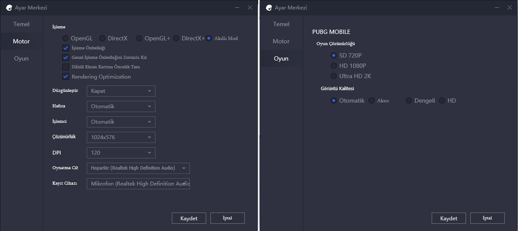Click Kaydet button in right window
The width and height of the screenshot is (518, 231).
[449, 218]
